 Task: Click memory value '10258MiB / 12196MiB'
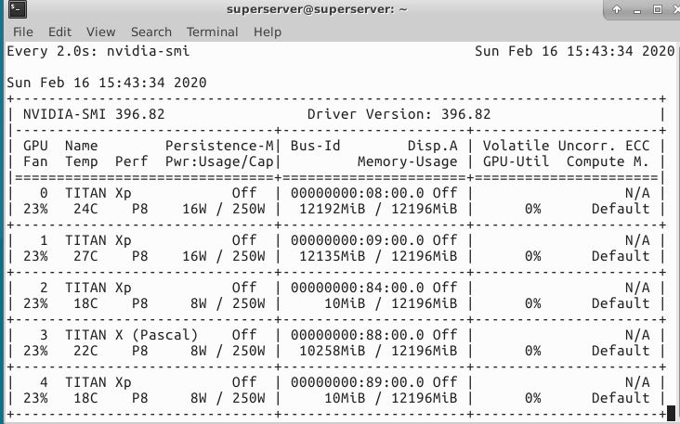378,351
